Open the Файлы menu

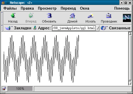pos(10,8)
